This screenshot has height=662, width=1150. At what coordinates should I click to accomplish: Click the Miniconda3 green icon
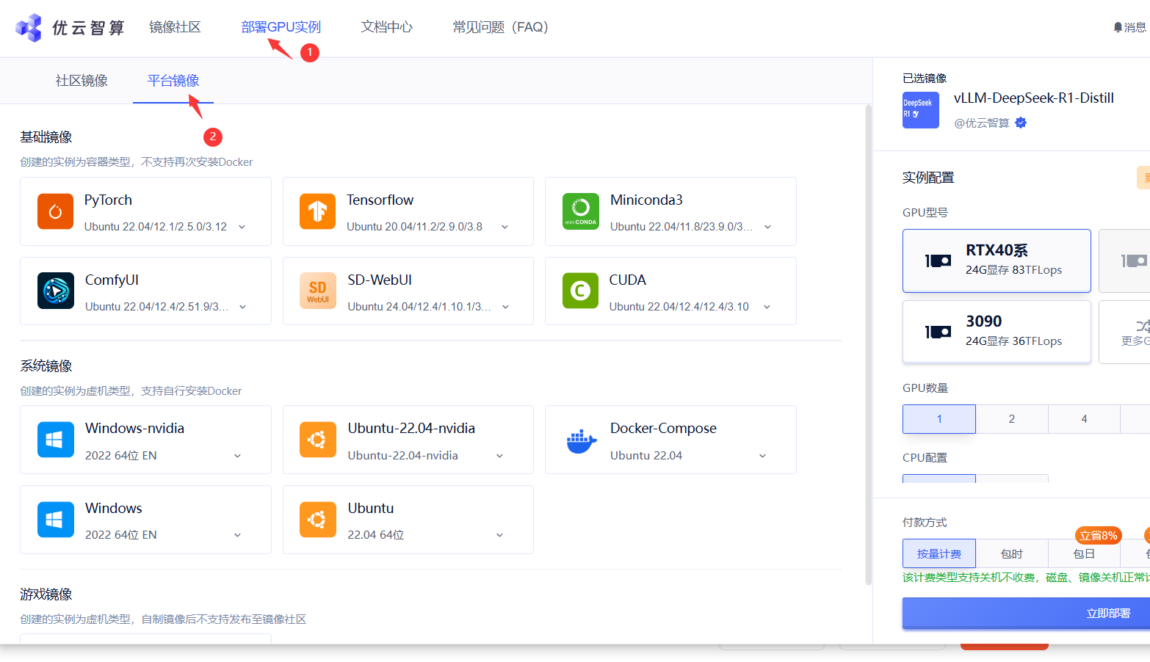pos(580,211)
